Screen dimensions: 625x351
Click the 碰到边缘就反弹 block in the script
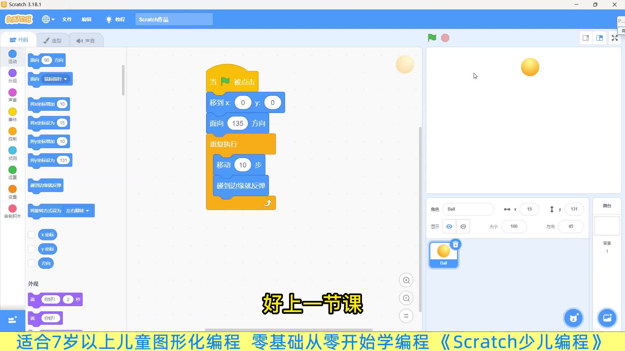241,186
